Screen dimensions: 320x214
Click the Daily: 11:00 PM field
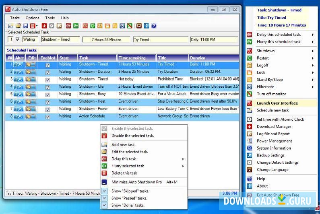point(214,39)
